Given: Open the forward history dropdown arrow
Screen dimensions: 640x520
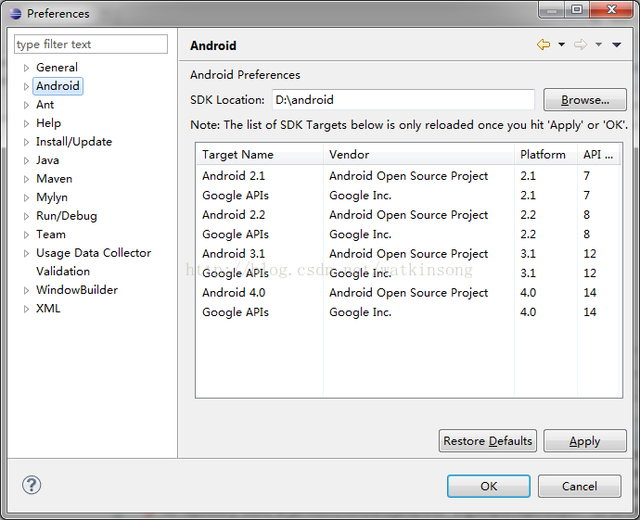Looking at the screenshot, I should click(598, 44).
